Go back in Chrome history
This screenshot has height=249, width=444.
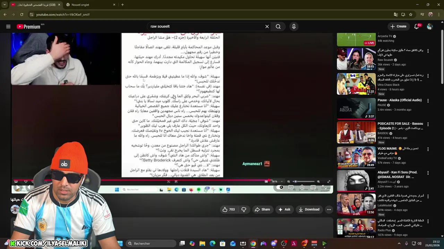coord(5,15)
